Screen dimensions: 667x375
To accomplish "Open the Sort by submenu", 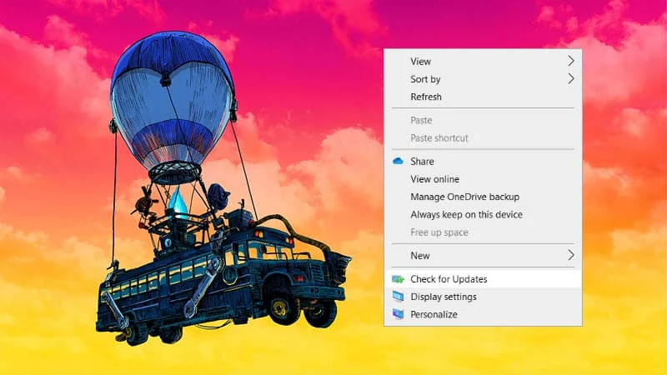I will [x=483, y=79].
